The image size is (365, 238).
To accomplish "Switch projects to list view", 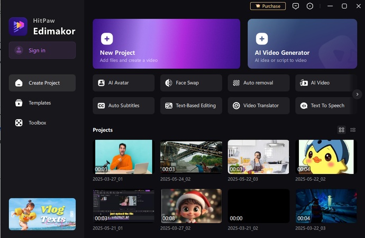I will 353,130.
